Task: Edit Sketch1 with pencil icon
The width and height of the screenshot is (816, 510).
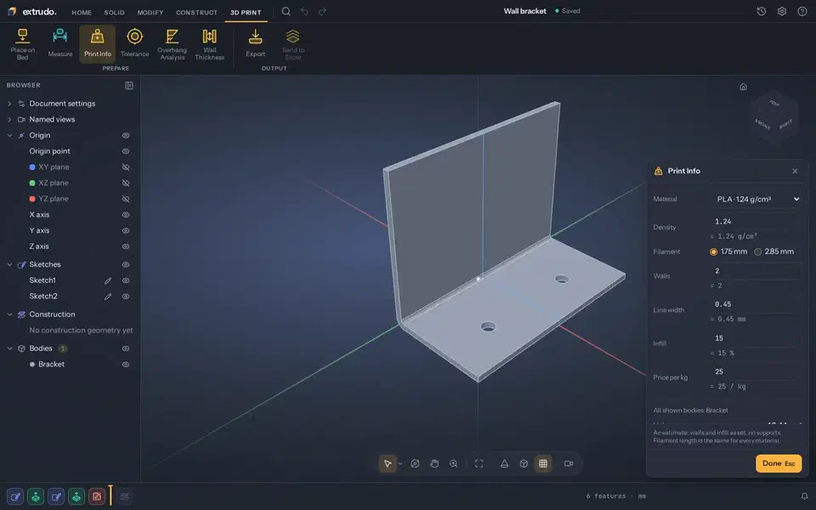Action: [x=108, y=280]
